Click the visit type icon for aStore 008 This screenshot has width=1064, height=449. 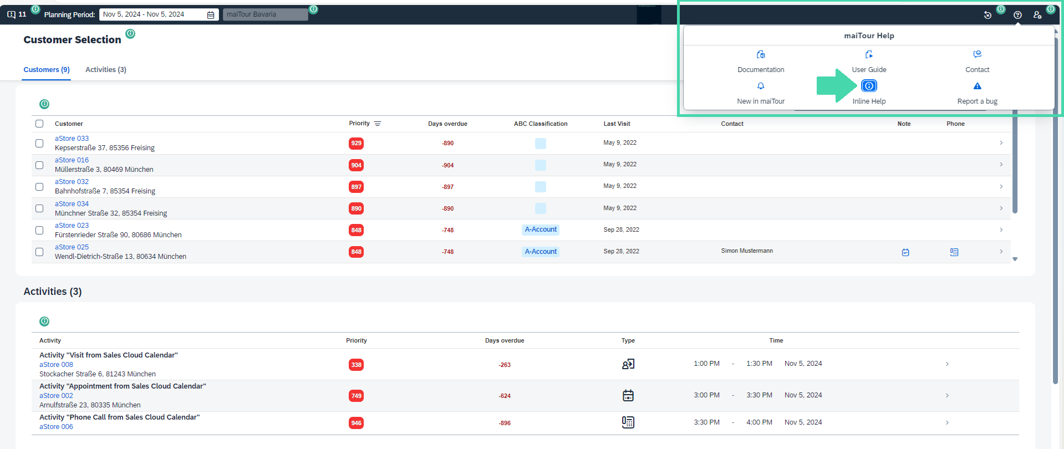pos(628,364)
